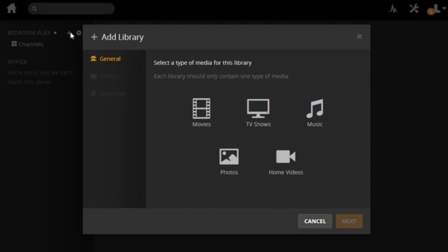Image resolution: width=448 pixels, height=252 pixels.
Task: Click into the top search field
Action: coord(73,9)
